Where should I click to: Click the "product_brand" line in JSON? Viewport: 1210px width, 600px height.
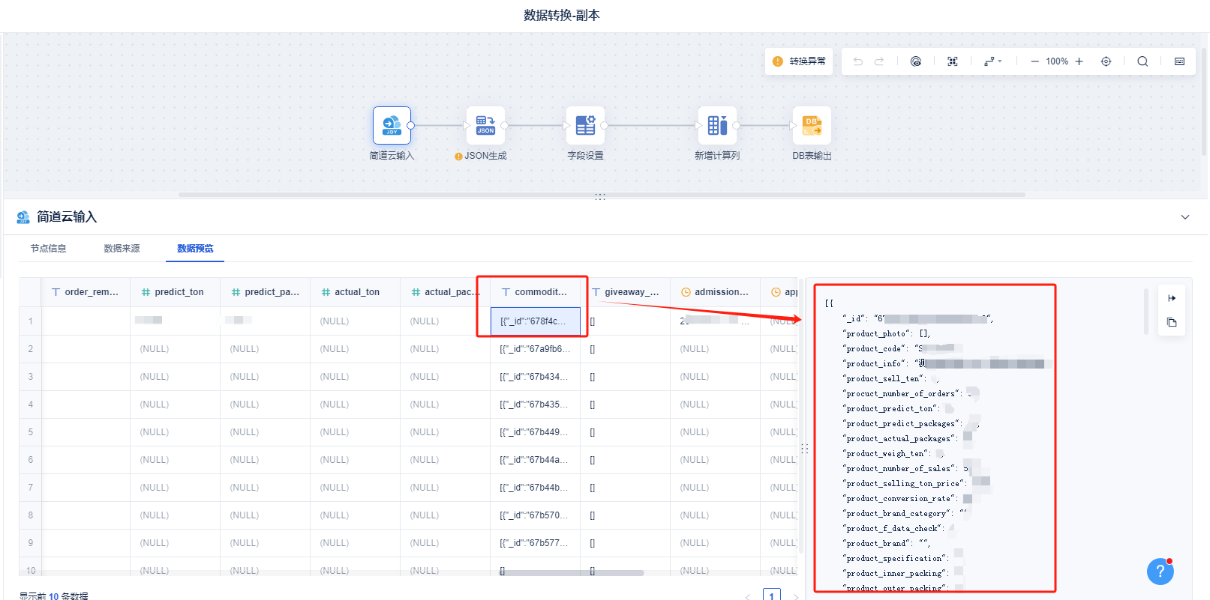pyautogui.click(x=887, y=544)
